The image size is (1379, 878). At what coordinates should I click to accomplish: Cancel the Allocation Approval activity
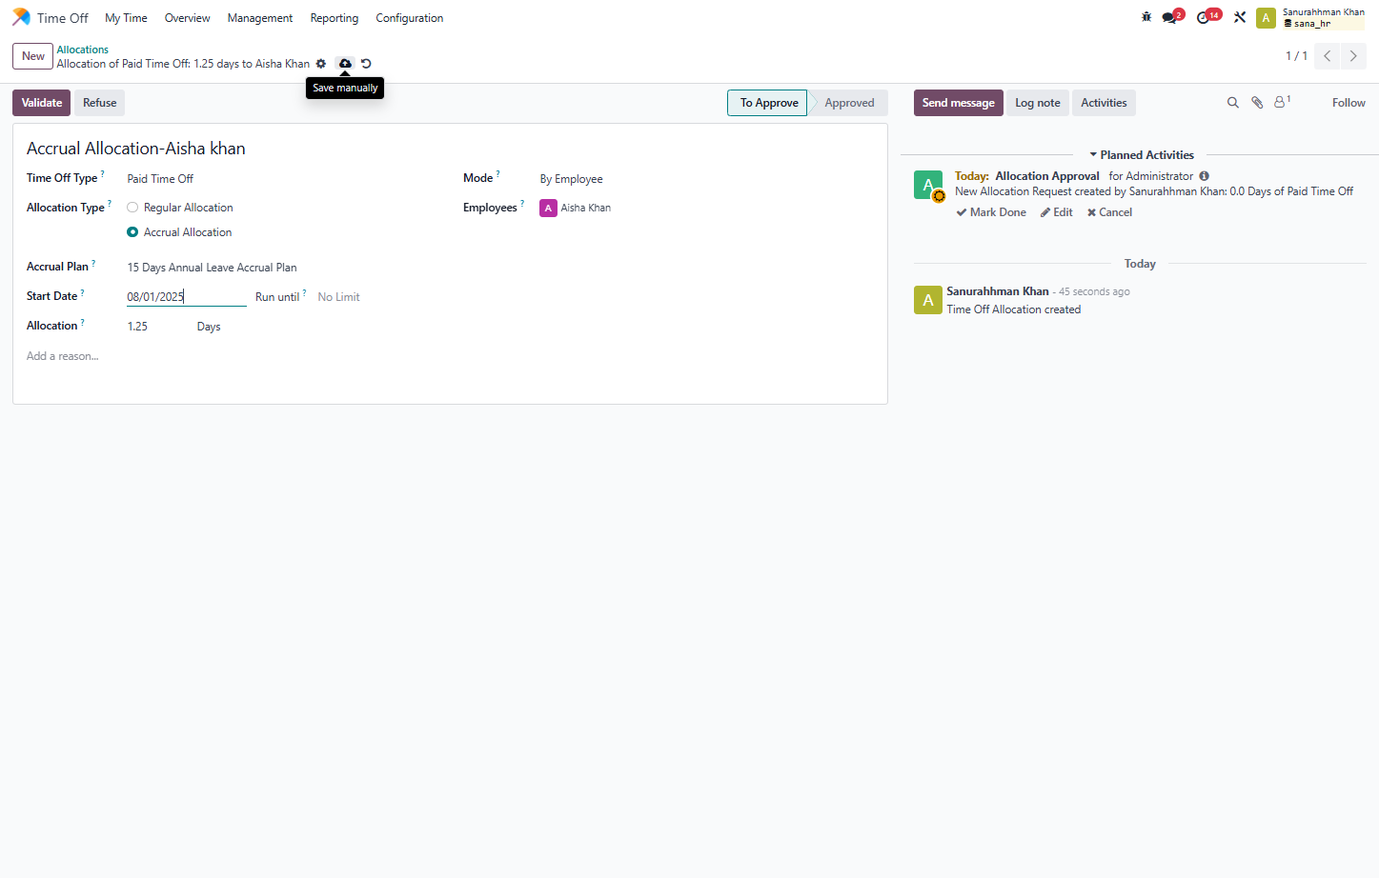[x=1109, y=212]
